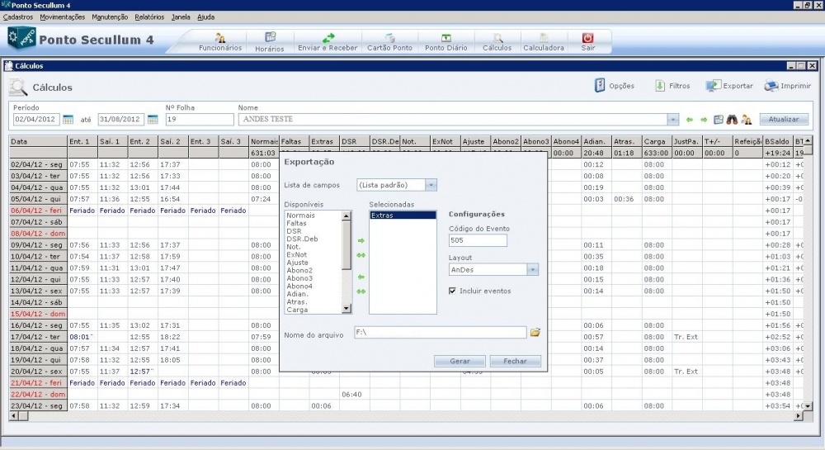Click Tr. Ext cell in 20/04/12 row
Image resolution: width=825 pixels, height=450 pixels.
coord(686,372)
